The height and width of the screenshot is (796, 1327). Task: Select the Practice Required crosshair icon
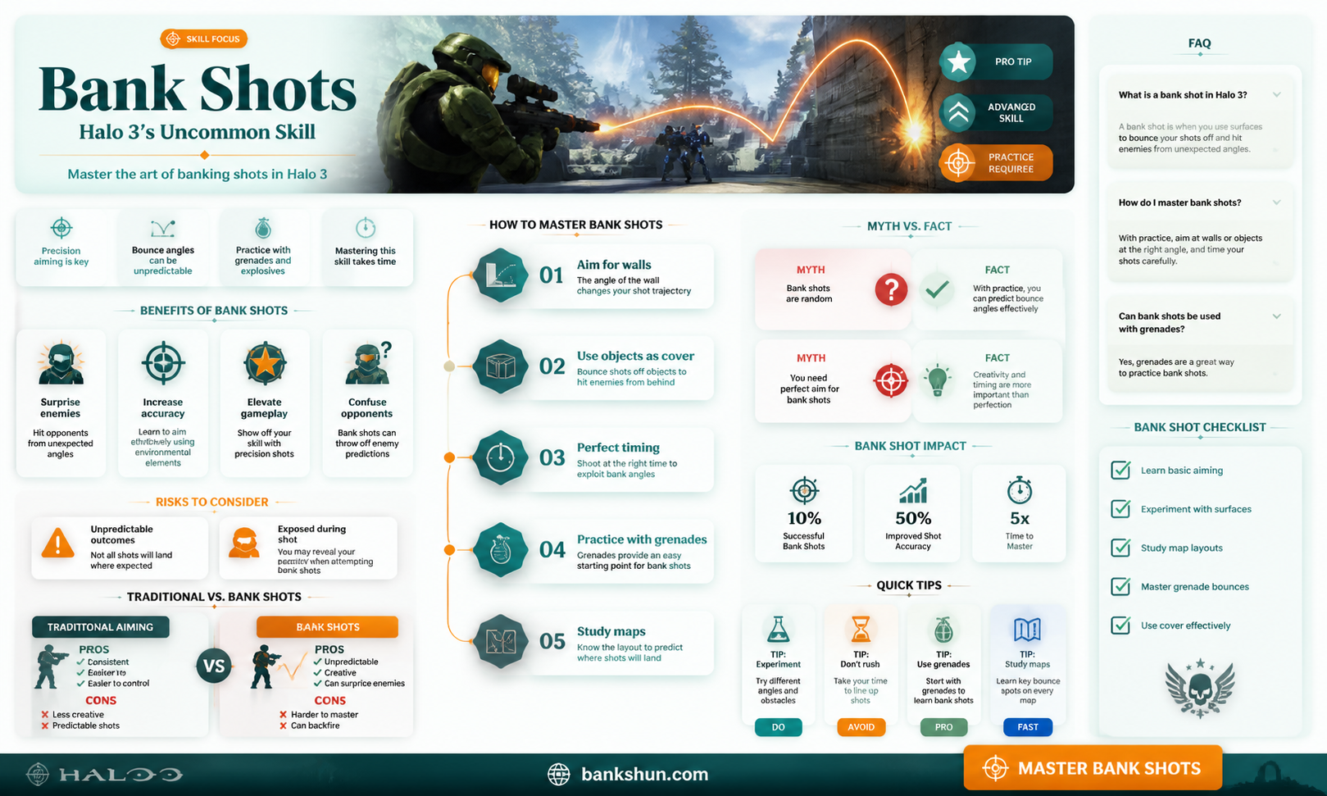click(x=958, y=163)
